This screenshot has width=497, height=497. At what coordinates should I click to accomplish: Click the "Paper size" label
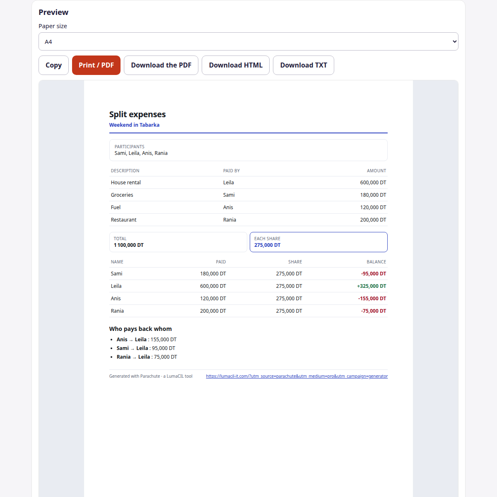53,26
